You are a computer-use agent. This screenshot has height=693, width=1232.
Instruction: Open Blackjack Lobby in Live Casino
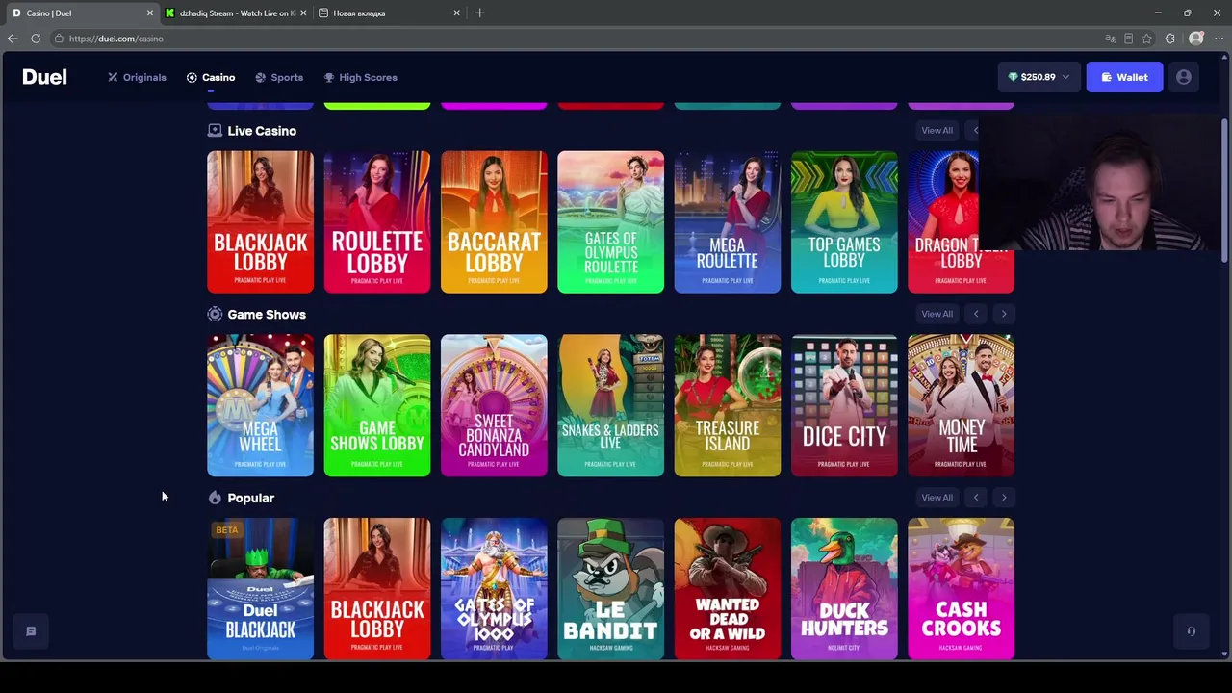point(260,222)
